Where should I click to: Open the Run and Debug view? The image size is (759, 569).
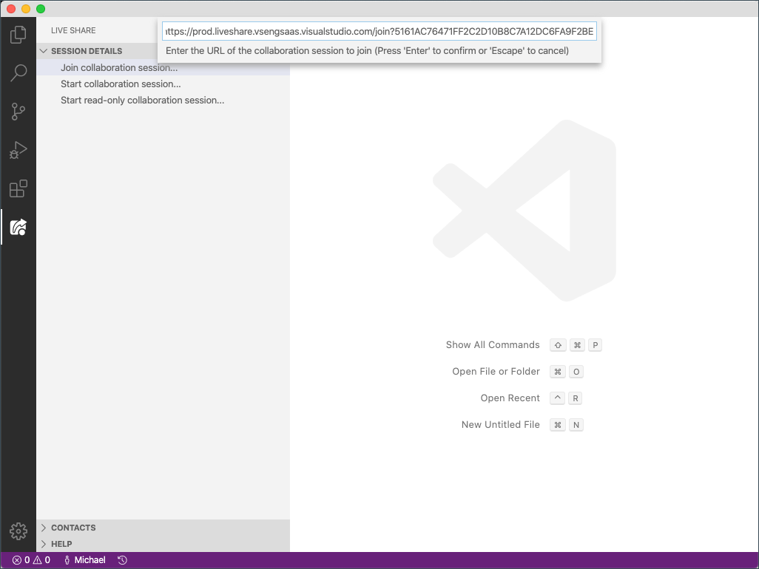pyautogui.click(x=18, y=150)
